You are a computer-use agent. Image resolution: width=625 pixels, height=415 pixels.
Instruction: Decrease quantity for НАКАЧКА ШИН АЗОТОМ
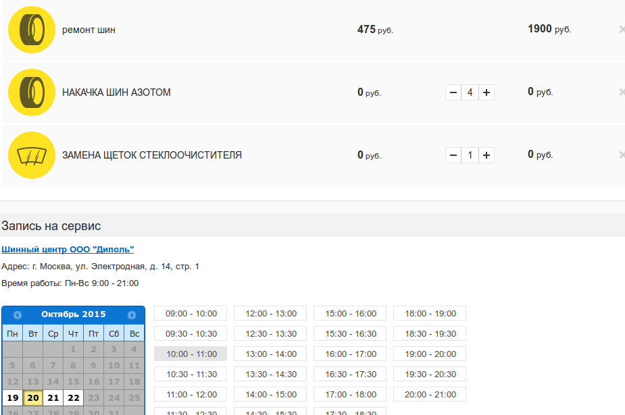[453, 92]
